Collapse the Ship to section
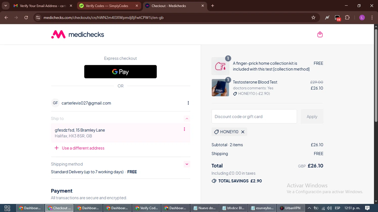The height and width of the screenshot is (212, 378). [x=187, y=118]
